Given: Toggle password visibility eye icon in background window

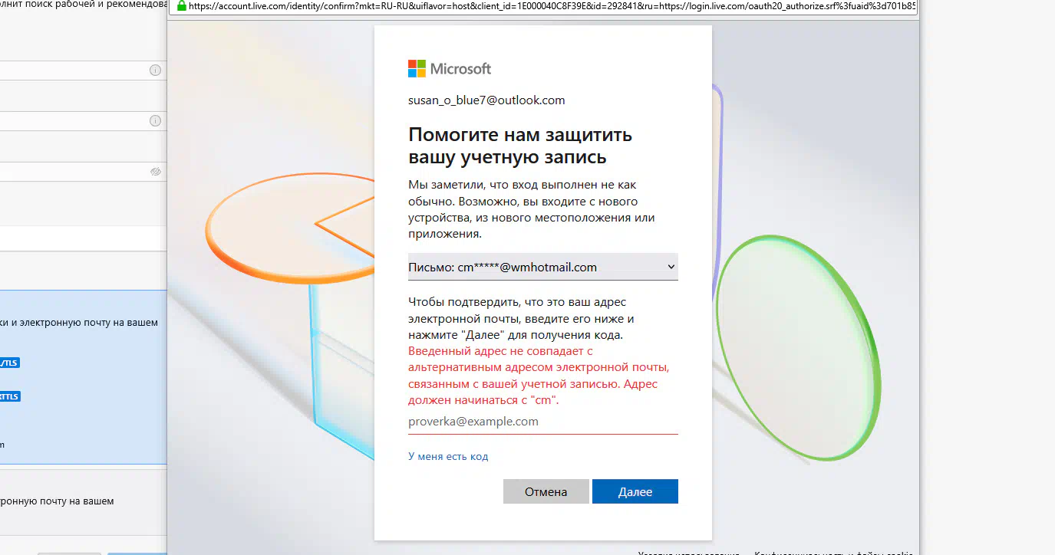Looking at the screenshot, I should point(156,172).
